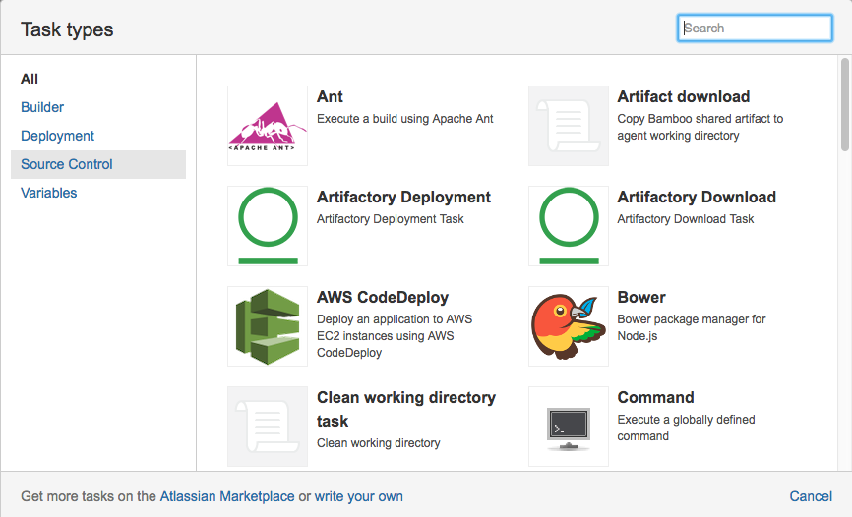Click 'Artifactory Deployment Task' description text
The height and width of the screenshot is (517, 852).
391,219
